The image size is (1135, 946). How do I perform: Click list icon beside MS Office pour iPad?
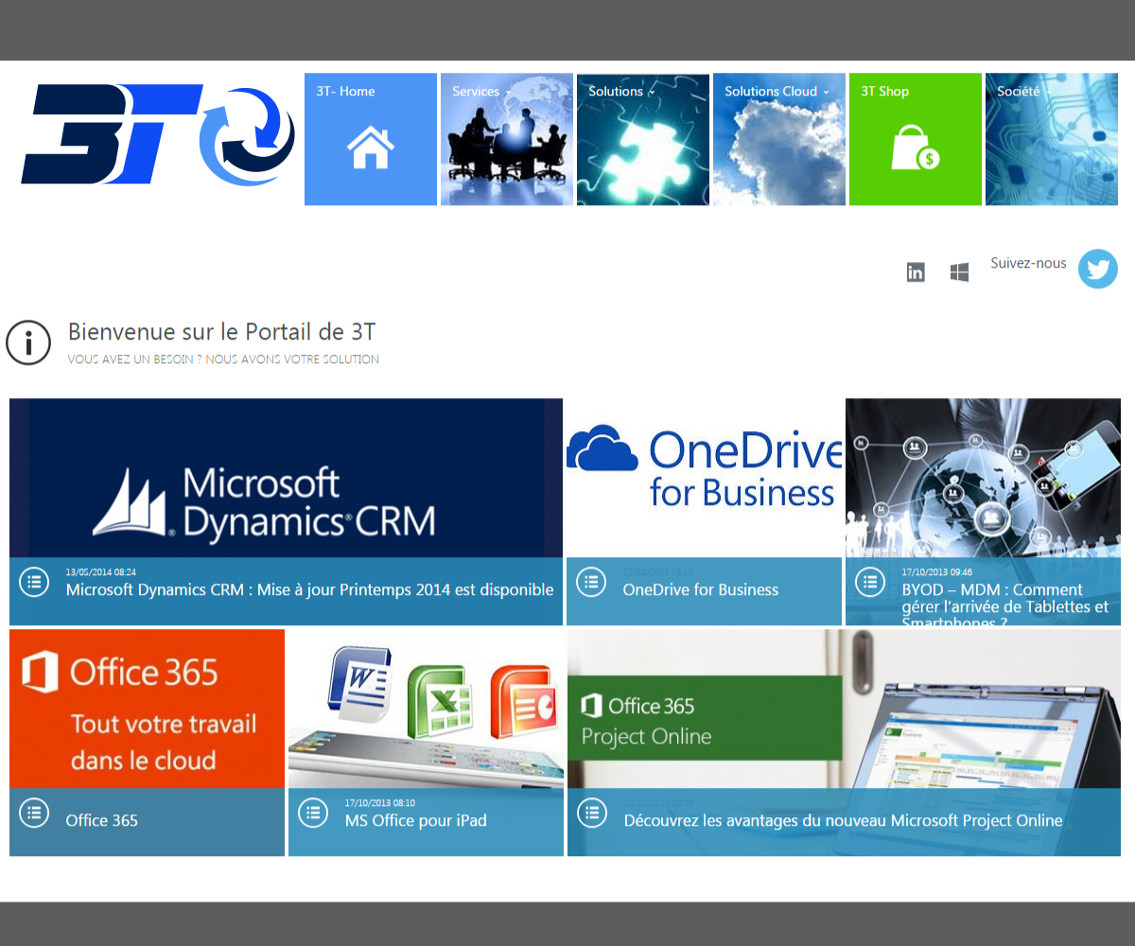(x=313, y=813)
